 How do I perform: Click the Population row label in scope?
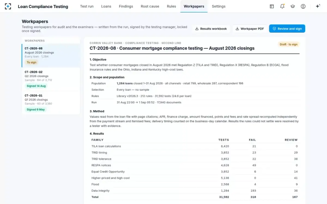[99, 84]
